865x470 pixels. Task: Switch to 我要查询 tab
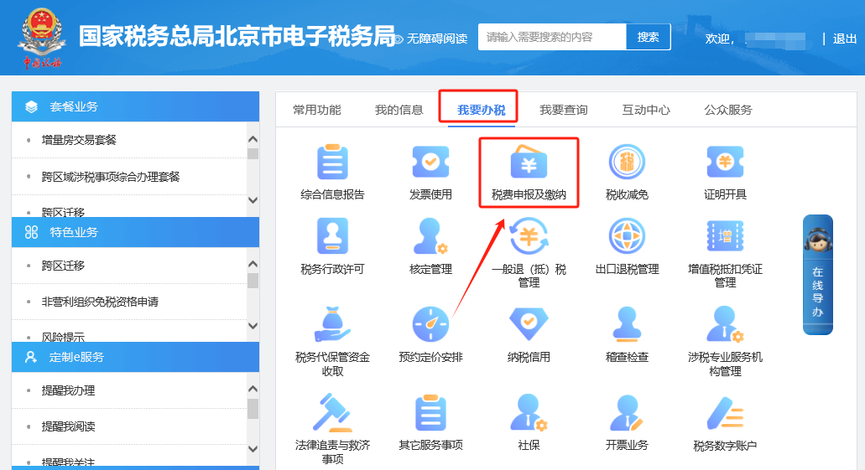(x=563, y=110)
